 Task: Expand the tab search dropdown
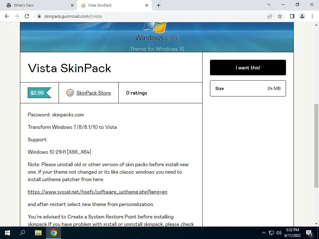pyautogui.click(x=269, y=4)
